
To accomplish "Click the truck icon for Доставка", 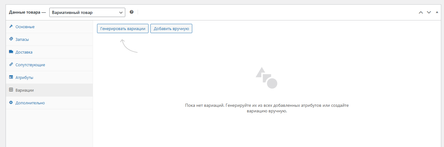I will click(11, 52).
